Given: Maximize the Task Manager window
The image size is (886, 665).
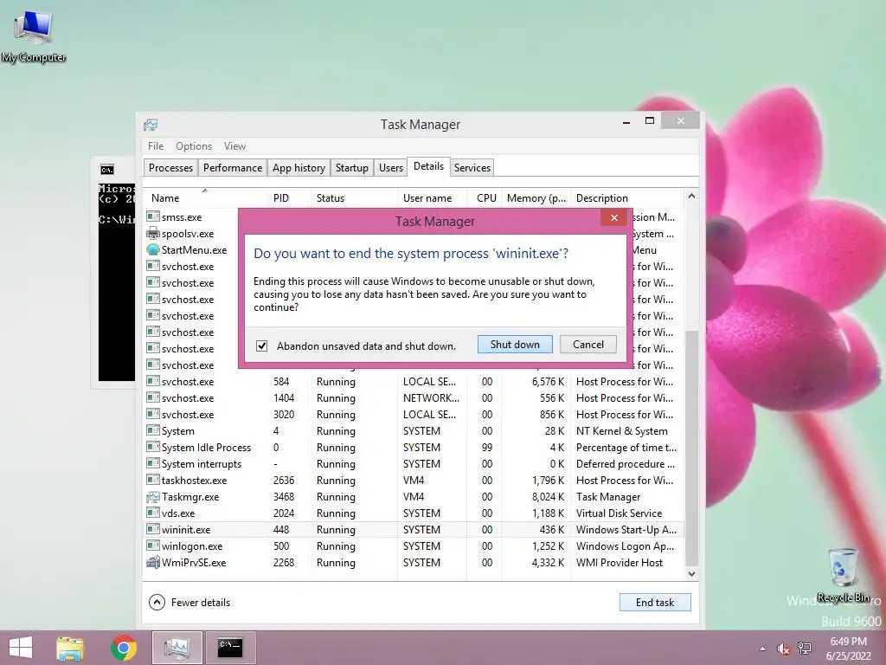Looking at the screenshot, I should [649, 120].
